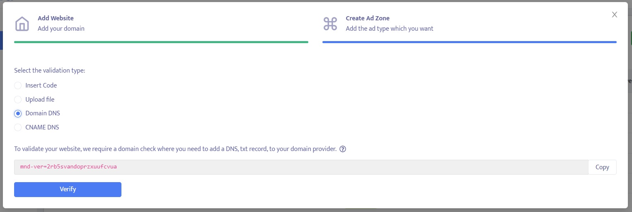The height and width of the screenshot is (212, 632).
Task: Click the house icon for Add Website
Action: (x=22, y=24)
